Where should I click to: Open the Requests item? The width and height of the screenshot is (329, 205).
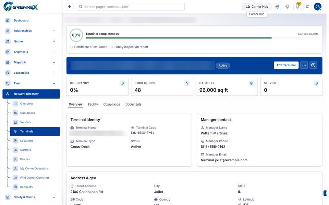coord(35,187)
